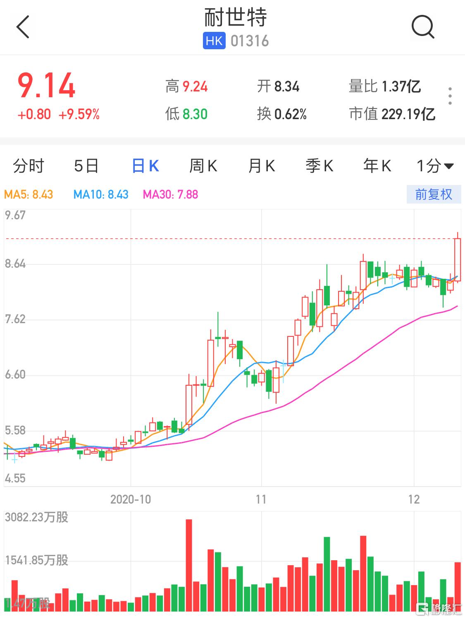Image resolution: width=465 pixels, height=619 pixels.
Task: Select the 年K tab
Action: click(377, 166)
